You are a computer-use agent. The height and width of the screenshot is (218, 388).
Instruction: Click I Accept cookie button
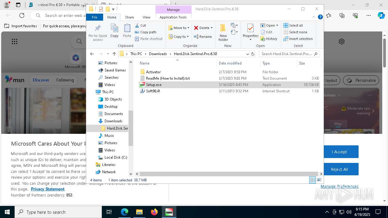coord(339,152)
